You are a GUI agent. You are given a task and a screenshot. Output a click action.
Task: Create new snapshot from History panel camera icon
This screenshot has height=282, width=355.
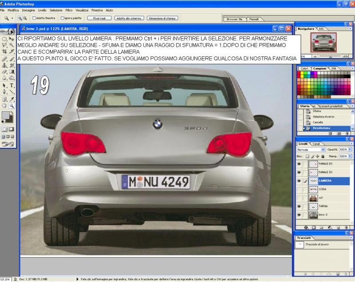point(339,134)
